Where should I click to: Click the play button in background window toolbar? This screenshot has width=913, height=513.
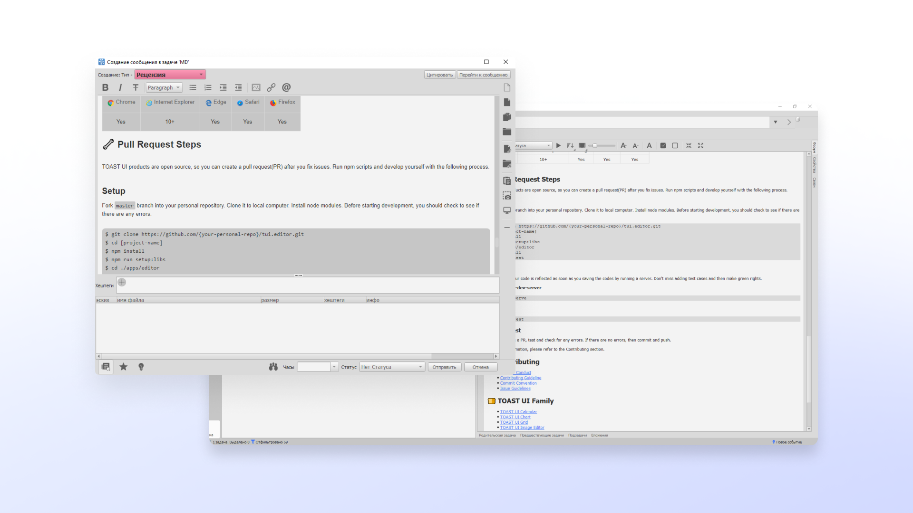[558, 145]
